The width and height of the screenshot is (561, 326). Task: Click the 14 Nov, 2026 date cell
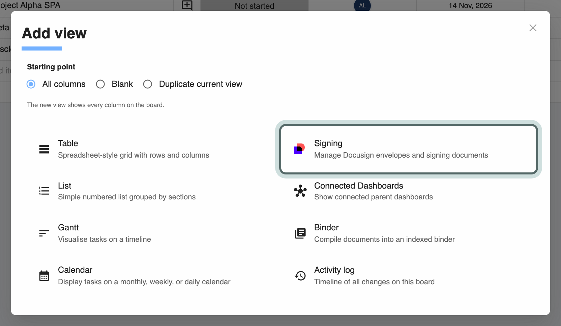pos(470,5)
